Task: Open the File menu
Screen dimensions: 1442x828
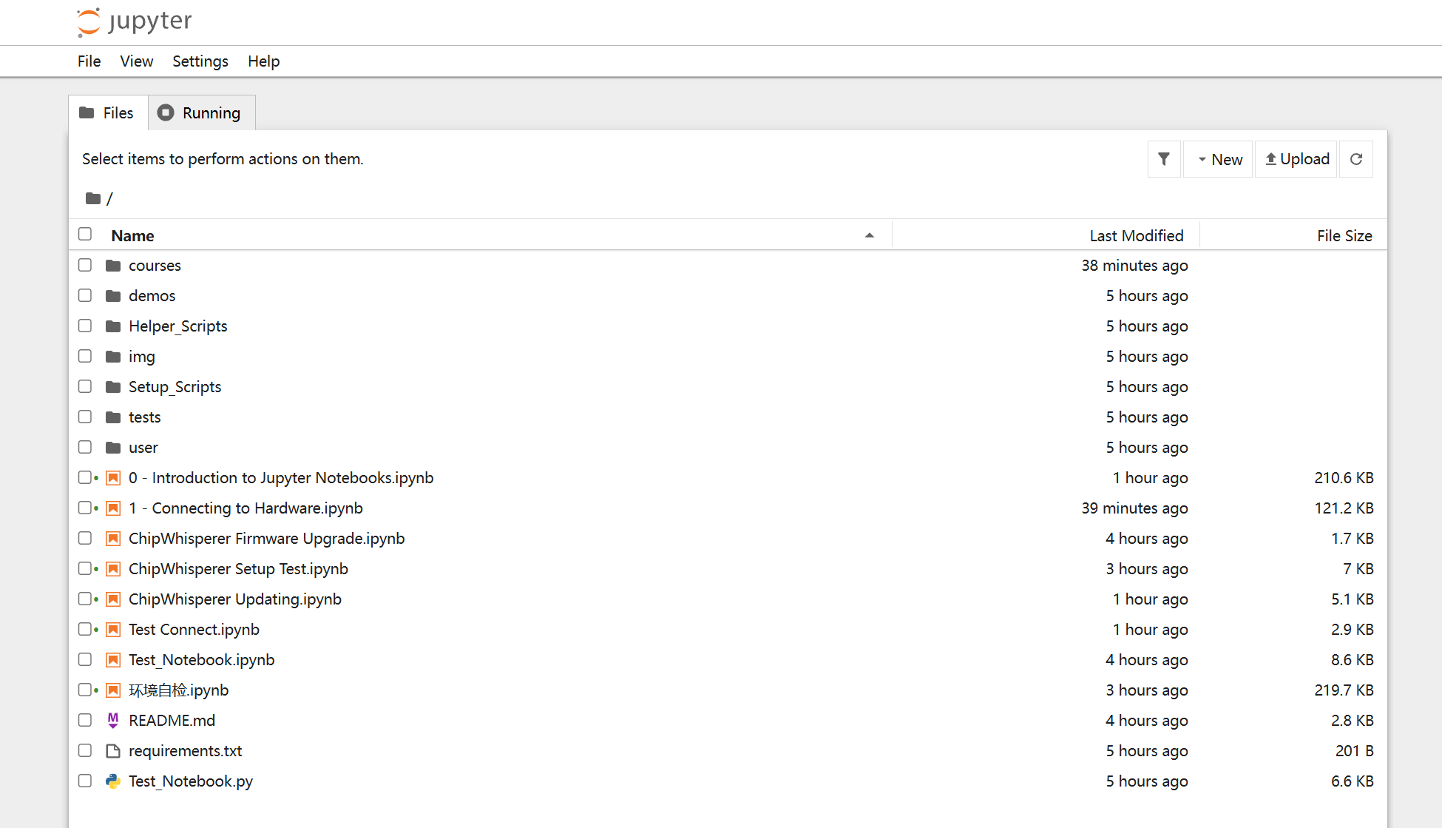Action: pos(89,61)
